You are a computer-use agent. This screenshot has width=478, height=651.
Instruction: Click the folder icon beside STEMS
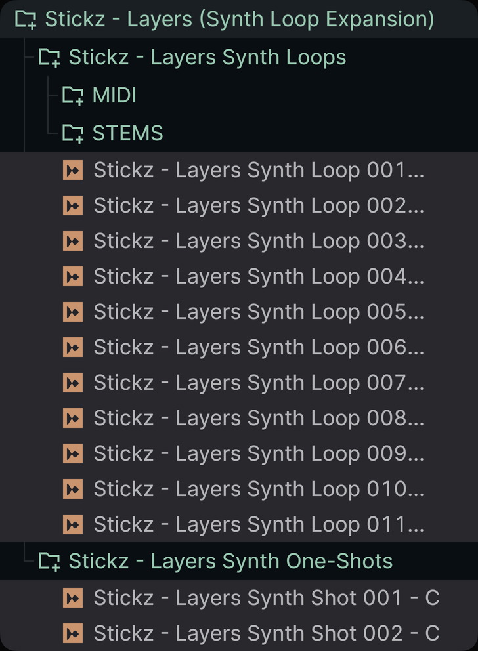73,133
